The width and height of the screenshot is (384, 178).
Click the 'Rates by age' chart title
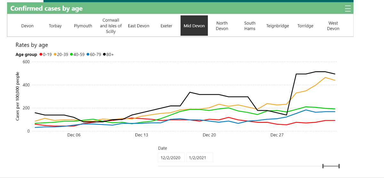coord(32,45)
